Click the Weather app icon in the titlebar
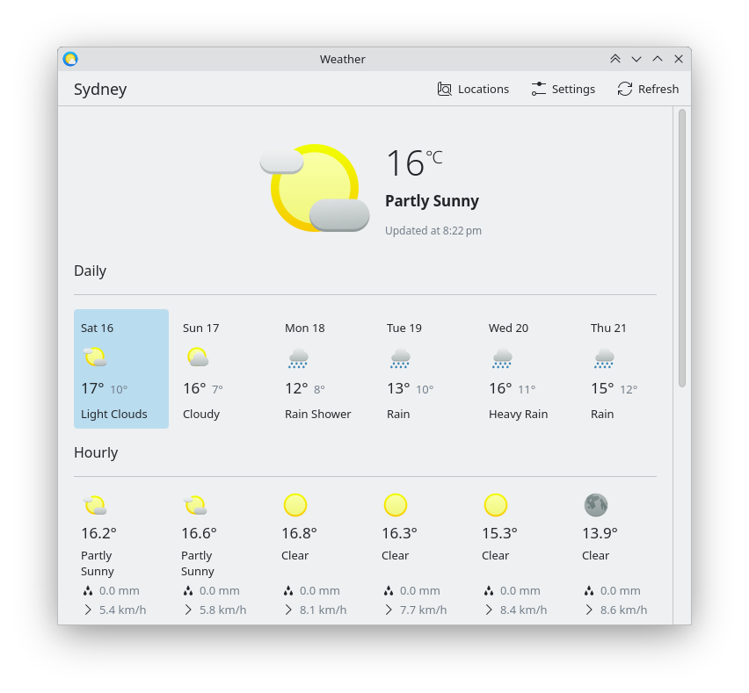 point(70,59)
